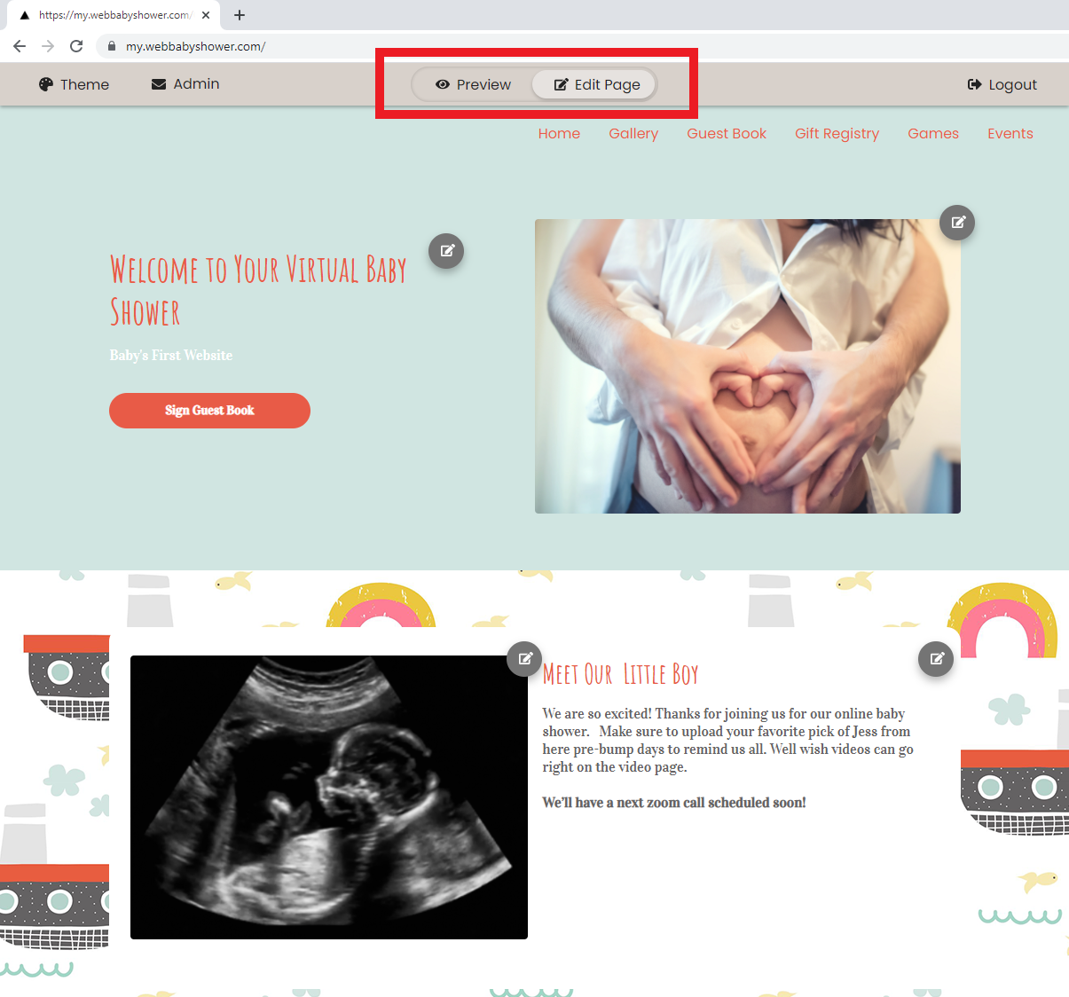Click the Sign Guest Book button
Viewport: 1069px width, 997px height.
point(209,411)
